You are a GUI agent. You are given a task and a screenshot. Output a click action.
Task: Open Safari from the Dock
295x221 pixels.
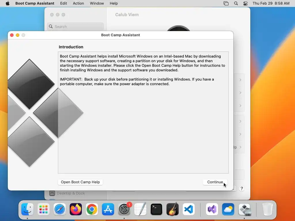[60, 209]
